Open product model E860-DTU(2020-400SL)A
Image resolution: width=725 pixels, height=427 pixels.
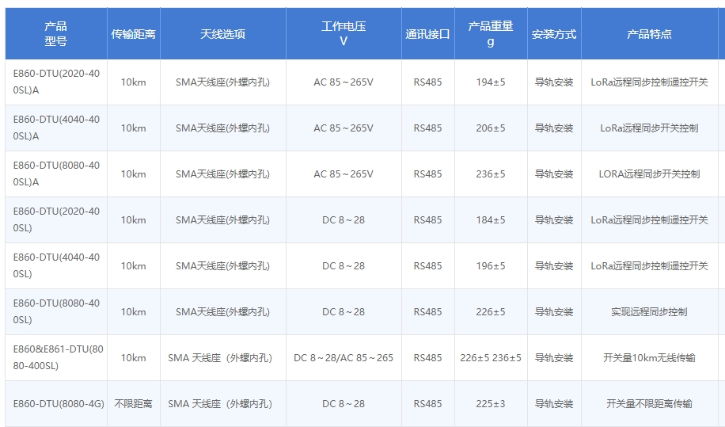click(x=56, y=82)
